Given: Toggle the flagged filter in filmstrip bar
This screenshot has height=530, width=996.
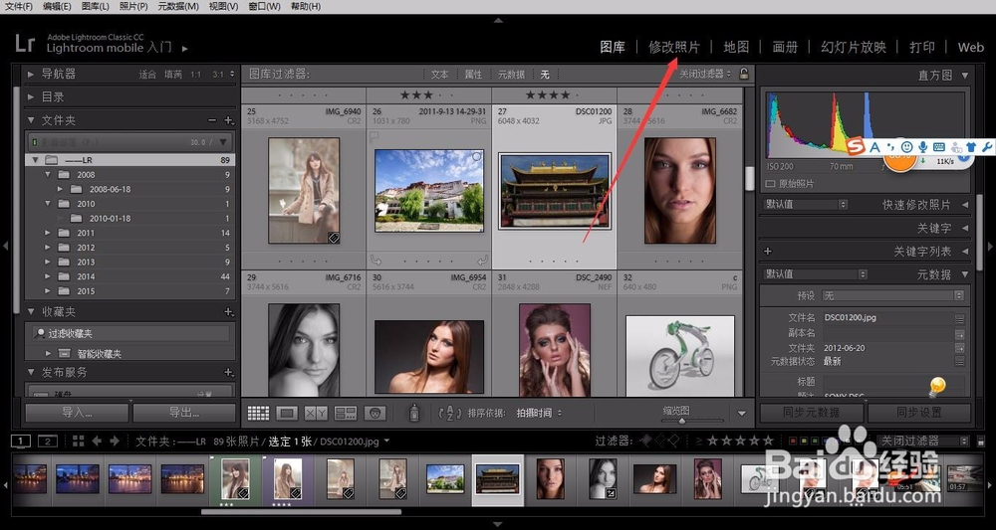Looking at the screenshot, I should click(x=646, y=440).
